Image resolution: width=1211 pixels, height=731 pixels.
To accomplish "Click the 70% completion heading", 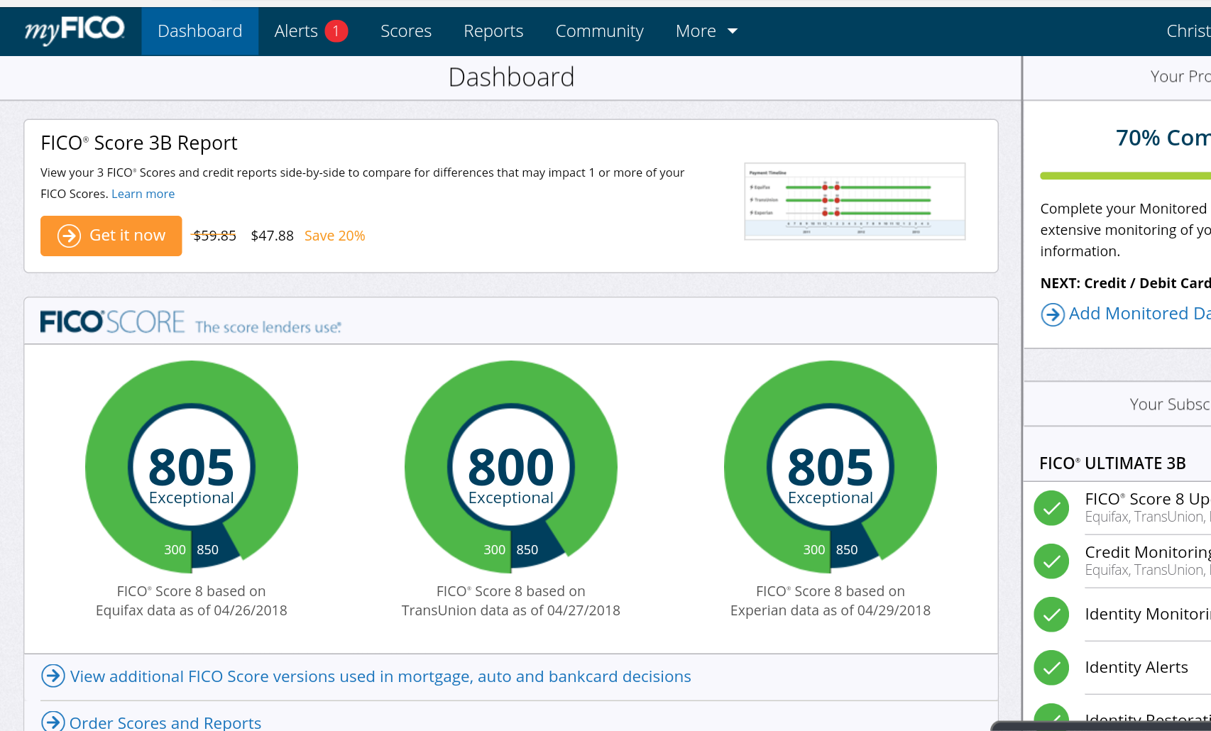I will coord(1163,138).
